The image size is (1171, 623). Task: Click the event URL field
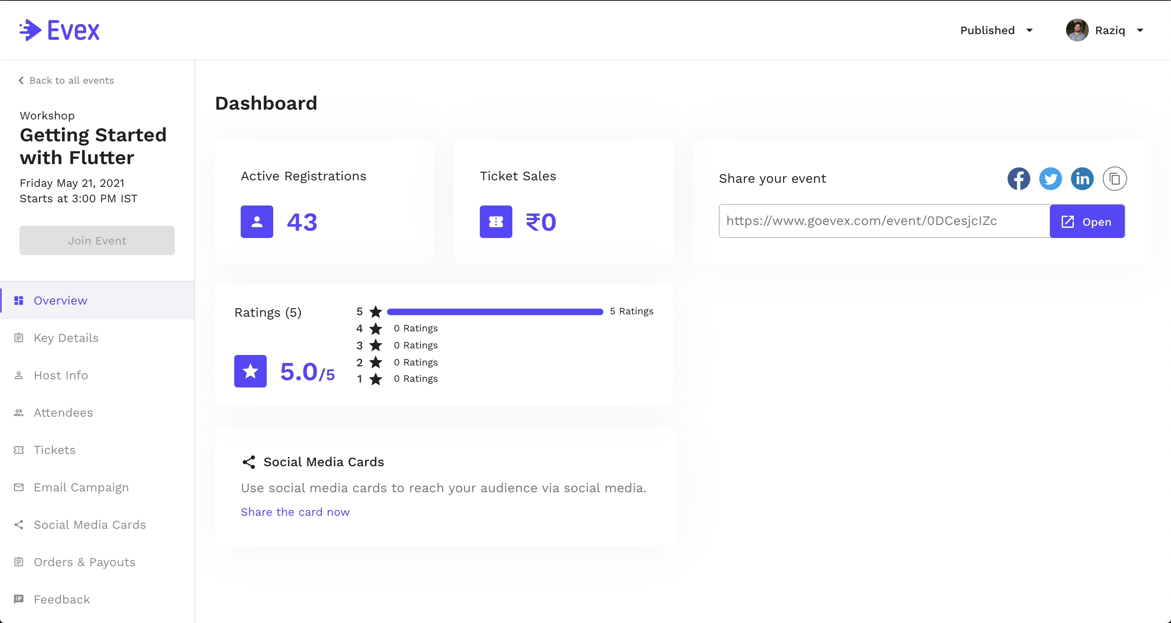[x=884, y=221]
